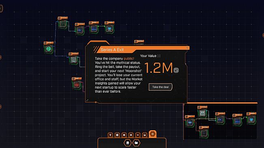The image size is (264, 148).
Task: Click the folder load hexagon button
Action: click(136, 143)
